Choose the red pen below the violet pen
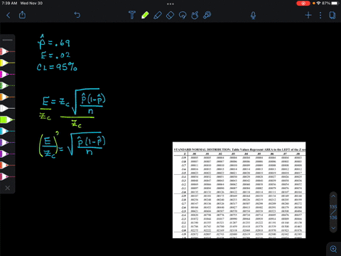This screenshot has height=256, width=341. click(x=7, y=165)
